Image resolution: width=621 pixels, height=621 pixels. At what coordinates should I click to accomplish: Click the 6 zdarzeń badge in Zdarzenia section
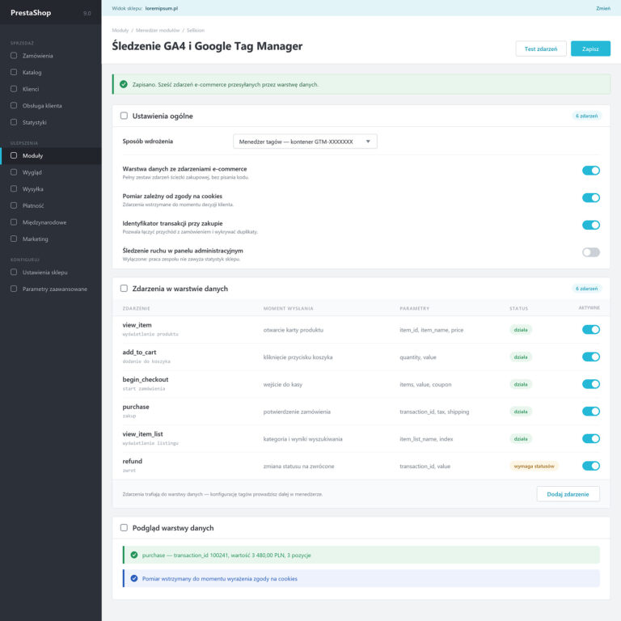click(x=586, y=289)
